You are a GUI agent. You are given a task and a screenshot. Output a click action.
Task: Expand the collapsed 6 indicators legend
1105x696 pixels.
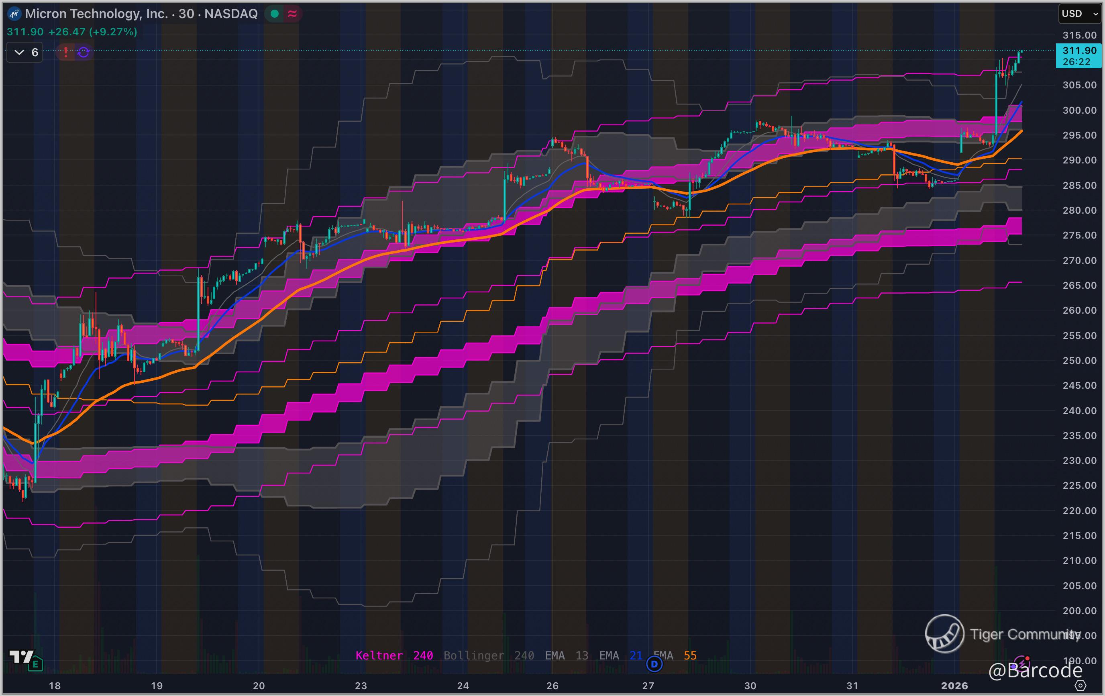click(25, 52)
